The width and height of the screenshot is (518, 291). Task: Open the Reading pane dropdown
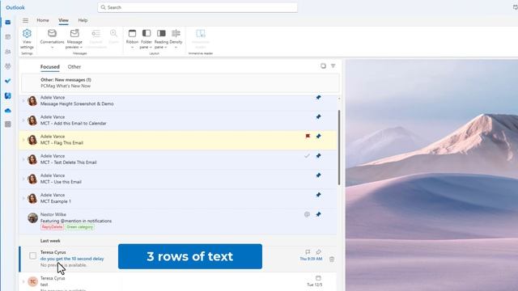pyautogui.click(x=161, y=39)
